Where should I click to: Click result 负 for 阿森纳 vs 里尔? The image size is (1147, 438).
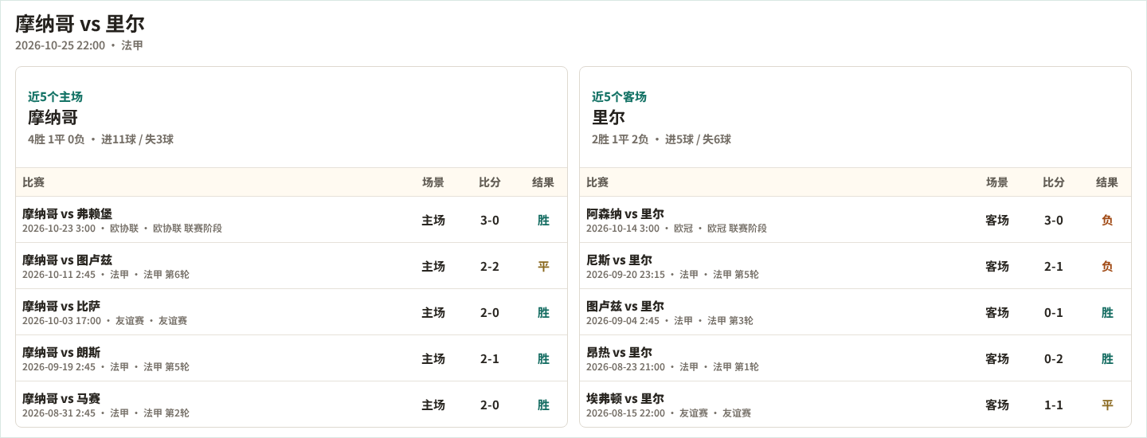point(1107,220)
